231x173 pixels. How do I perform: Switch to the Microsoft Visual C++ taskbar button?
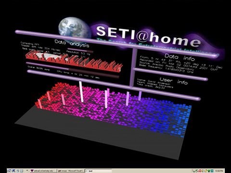point(71,171)
